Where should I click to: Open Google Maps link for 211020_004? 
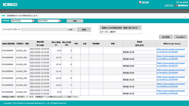(x=171, y=71)
